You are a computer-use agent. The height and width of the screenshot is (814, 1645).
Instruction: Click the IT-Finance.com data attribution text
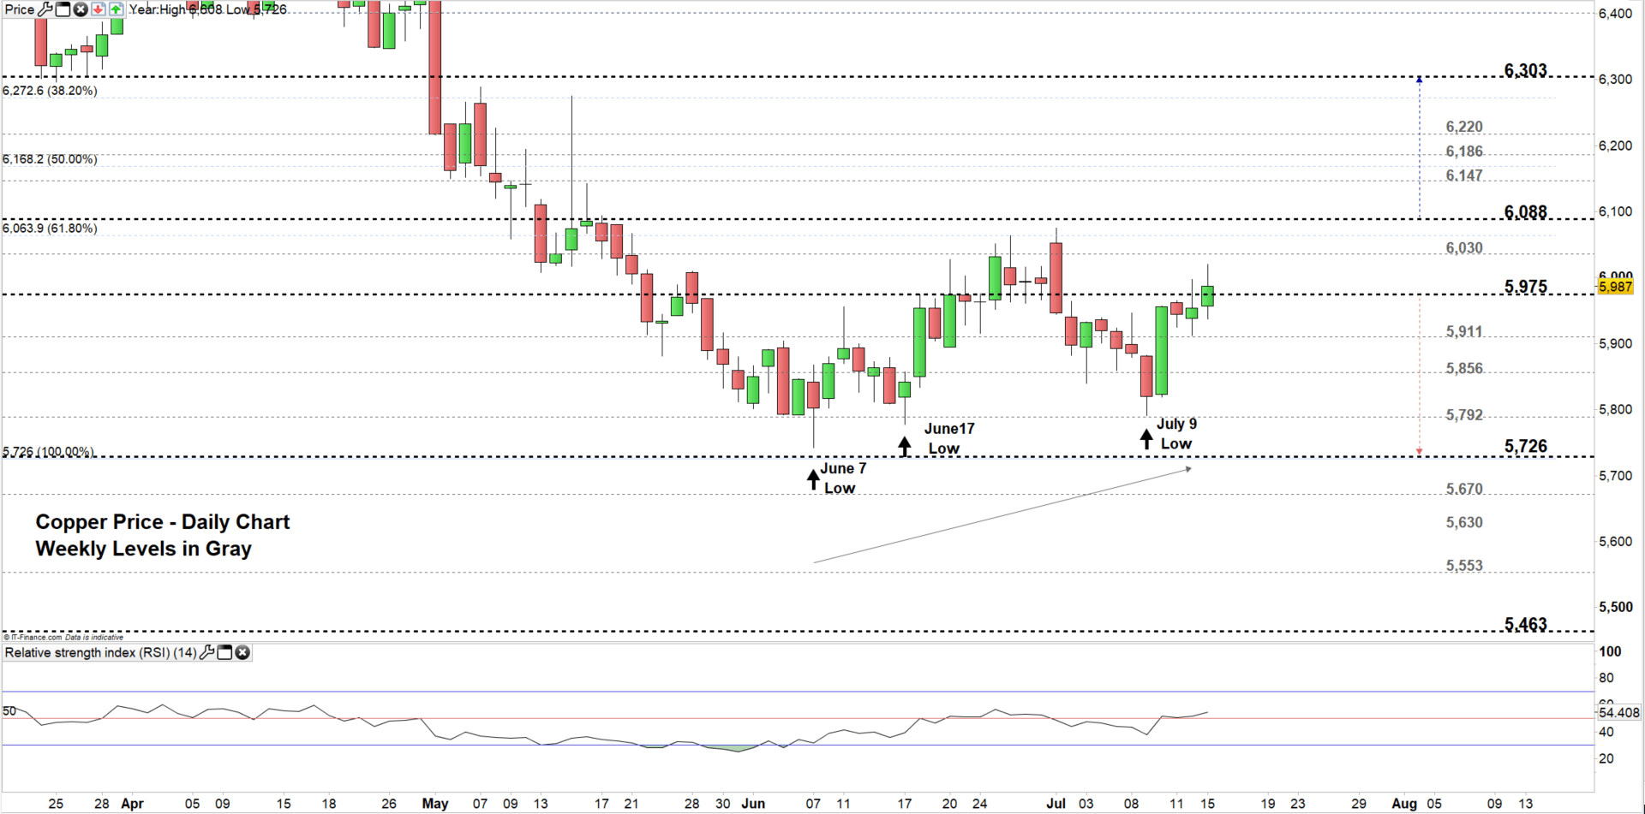63,638
